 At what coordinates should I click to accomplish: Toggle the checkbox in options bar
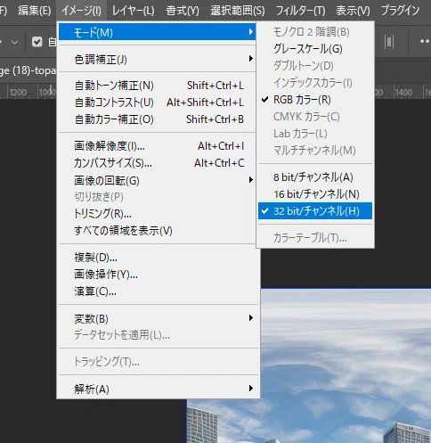coord(37,42)
